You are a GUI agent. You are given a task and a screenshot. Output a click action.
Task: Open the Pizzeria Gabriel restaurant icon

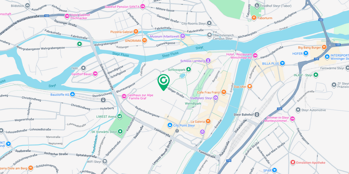136,32
